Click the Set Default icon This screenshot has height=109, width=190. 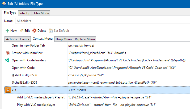(x=51, y=31)
